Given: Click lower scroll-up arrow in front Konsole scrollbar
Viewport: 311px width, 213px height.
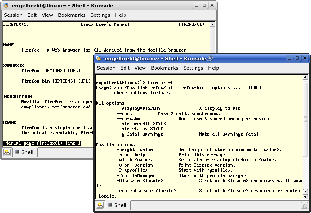Looking at the screenshot, I should (306, 192).
